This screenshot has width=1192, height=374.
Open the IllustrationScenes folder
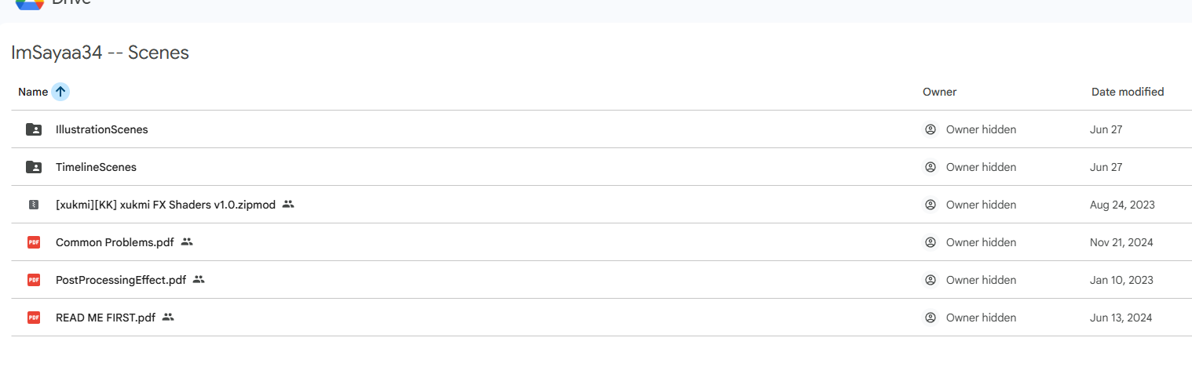pyautogui.click(x=102, y=129)
